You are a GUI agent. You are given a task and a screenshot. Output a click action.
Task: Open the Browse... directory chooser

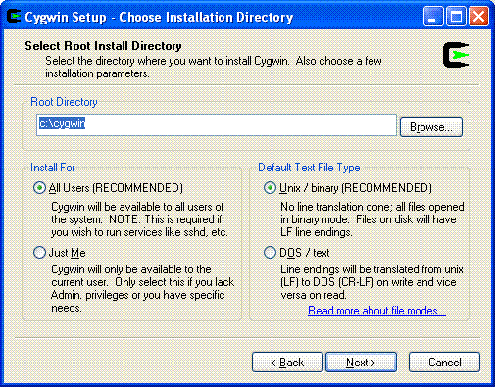tap(431, 126)
